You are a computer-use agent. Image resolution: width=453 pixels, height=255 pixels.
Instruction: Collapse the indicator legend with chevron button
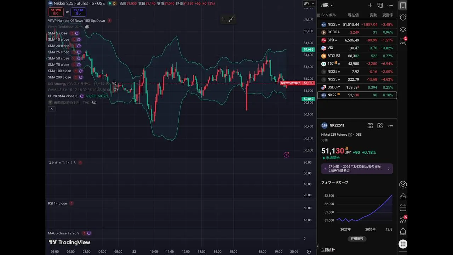click(x=51, y=109)
